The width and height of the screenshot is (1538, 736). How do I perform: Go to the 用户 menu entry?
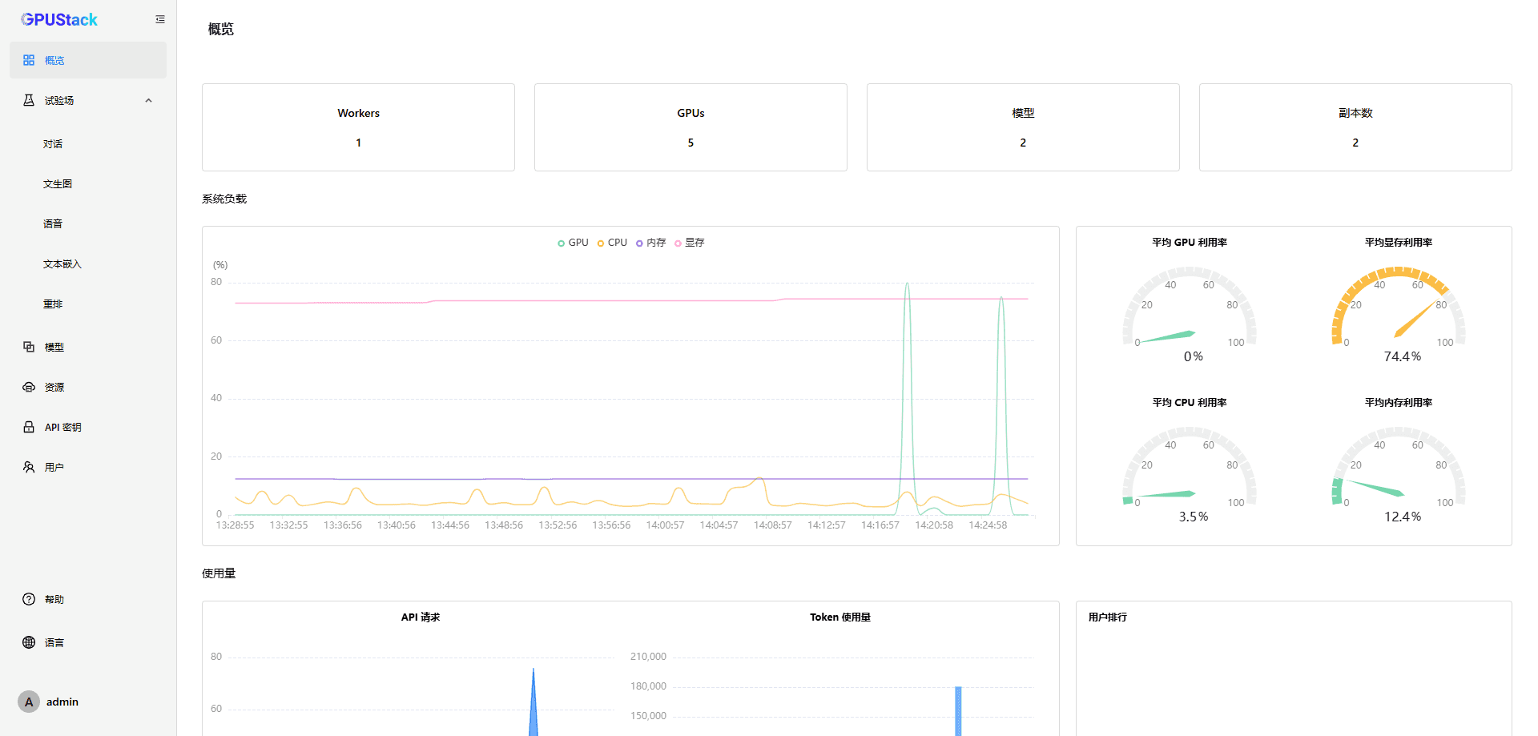click(x=88, y=467)
